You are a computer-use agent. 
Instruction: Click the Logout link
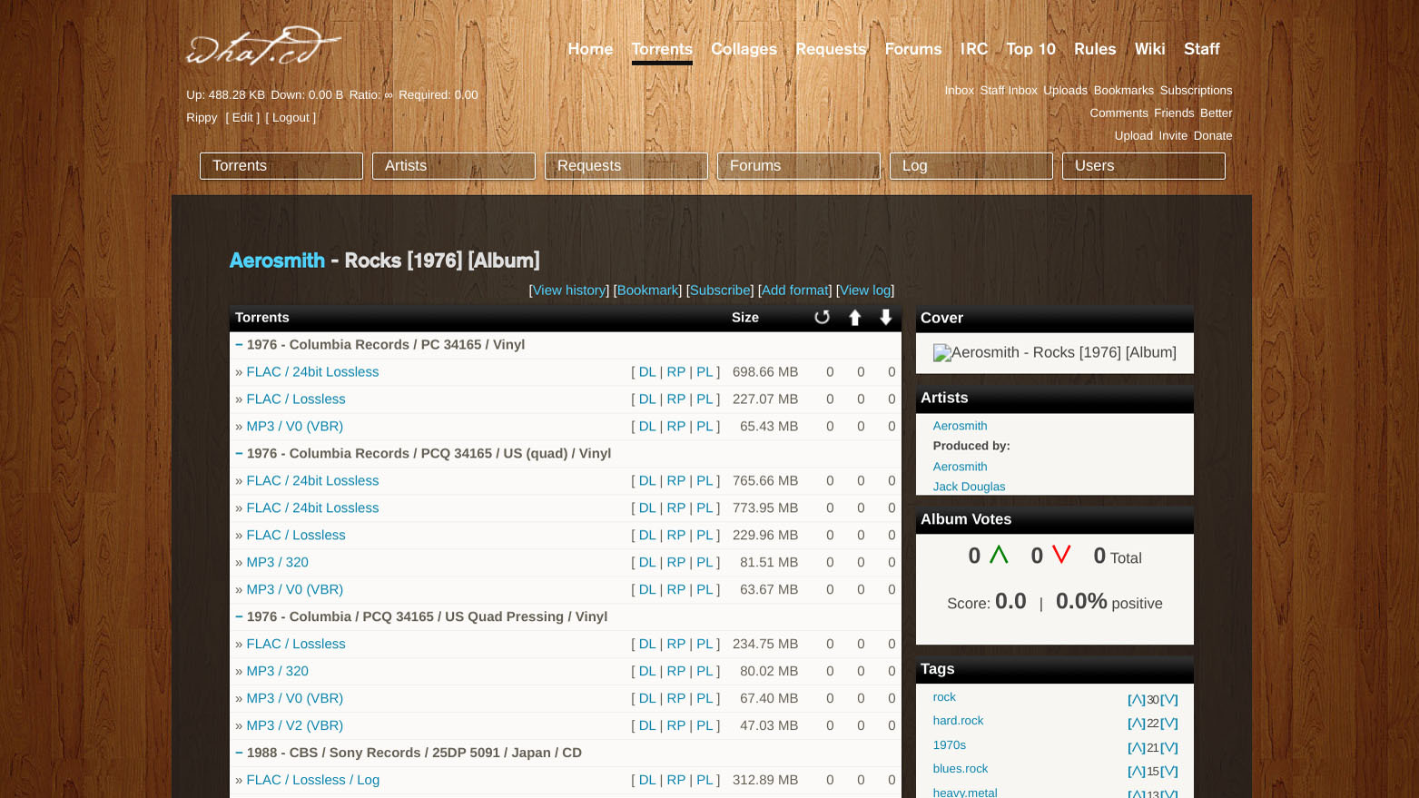[291, 118]
